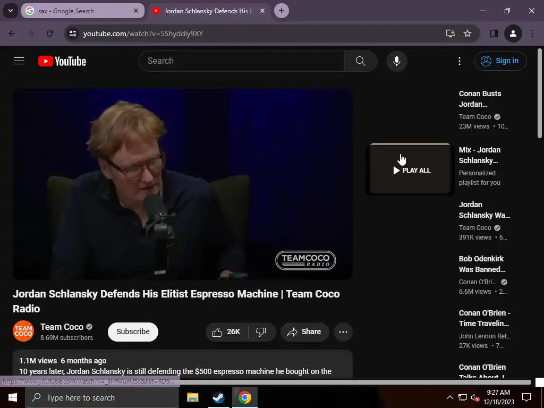Click the Chrome taskbar icon
The image size is (544, 408).
point(245,397)
